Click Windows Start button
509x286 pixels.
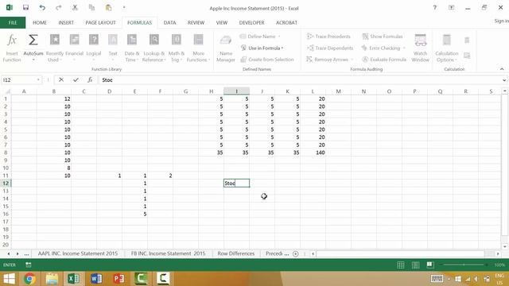point(9,279)
